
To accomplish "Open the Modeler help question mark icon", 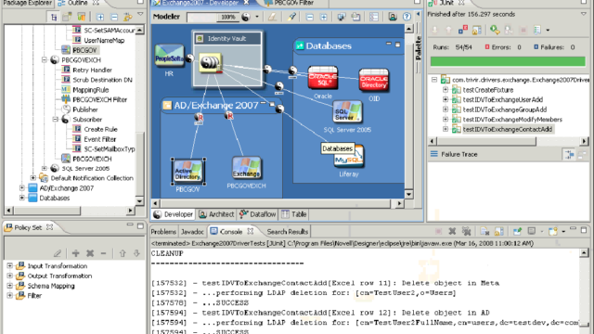I will pos(407,17).
